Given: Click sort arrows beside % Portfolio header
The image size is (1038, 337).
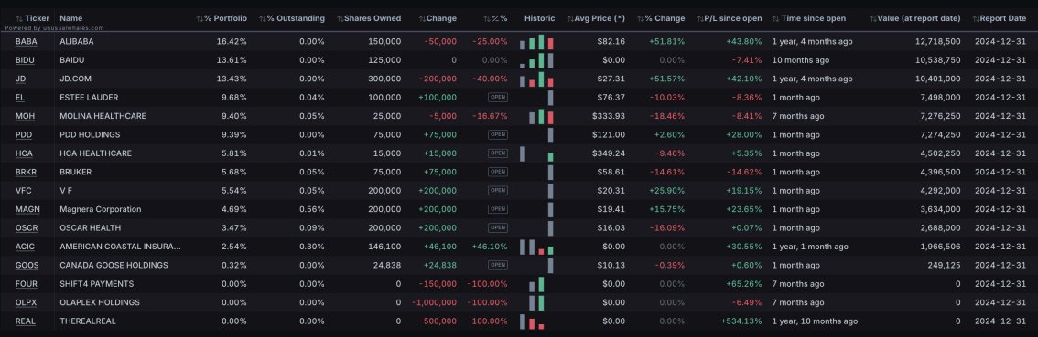Looking at the screenshot, I should coord(200,18).
